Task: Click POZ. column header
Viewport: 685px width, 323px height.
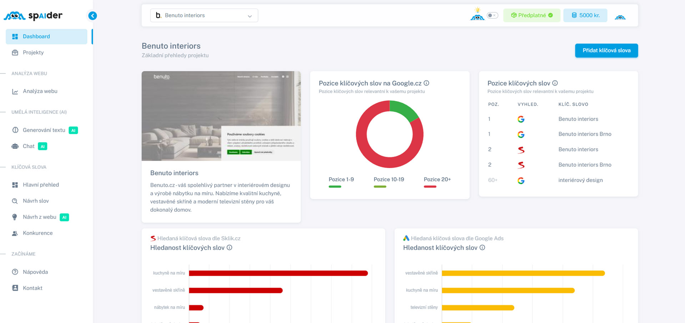Action: click(x=493, y=104)
